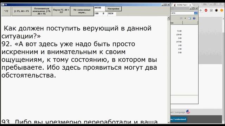Viewport: 225px width, 126px height.
Task: Click the US flag language icon
Action: click(188, 112)
